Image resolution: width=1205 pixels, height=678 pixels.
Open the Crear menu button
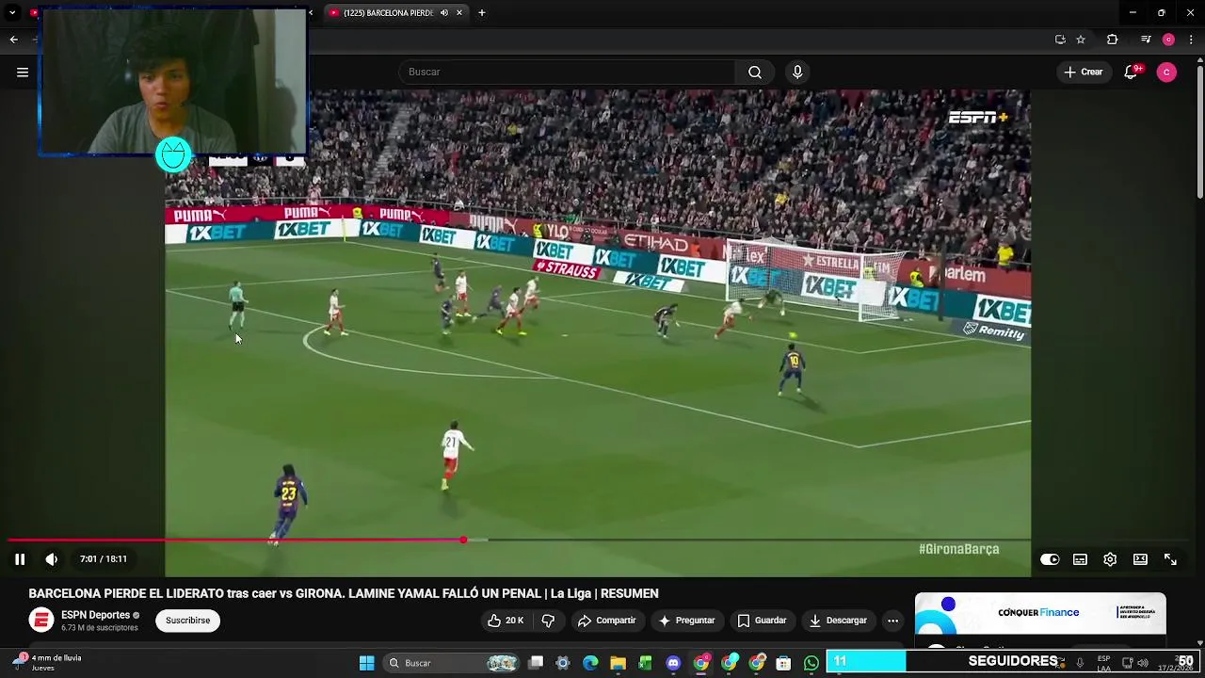click(x=1083, y=72)
